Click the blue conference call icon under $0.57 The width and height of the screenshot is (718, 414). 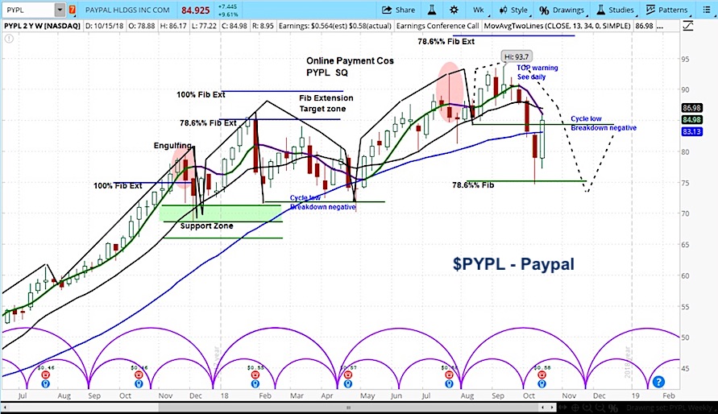pyautogui.click(x=348, y=384)
